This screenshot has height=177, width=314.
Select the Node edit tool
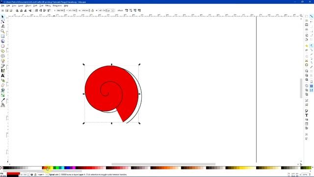[x=2, y=22]
